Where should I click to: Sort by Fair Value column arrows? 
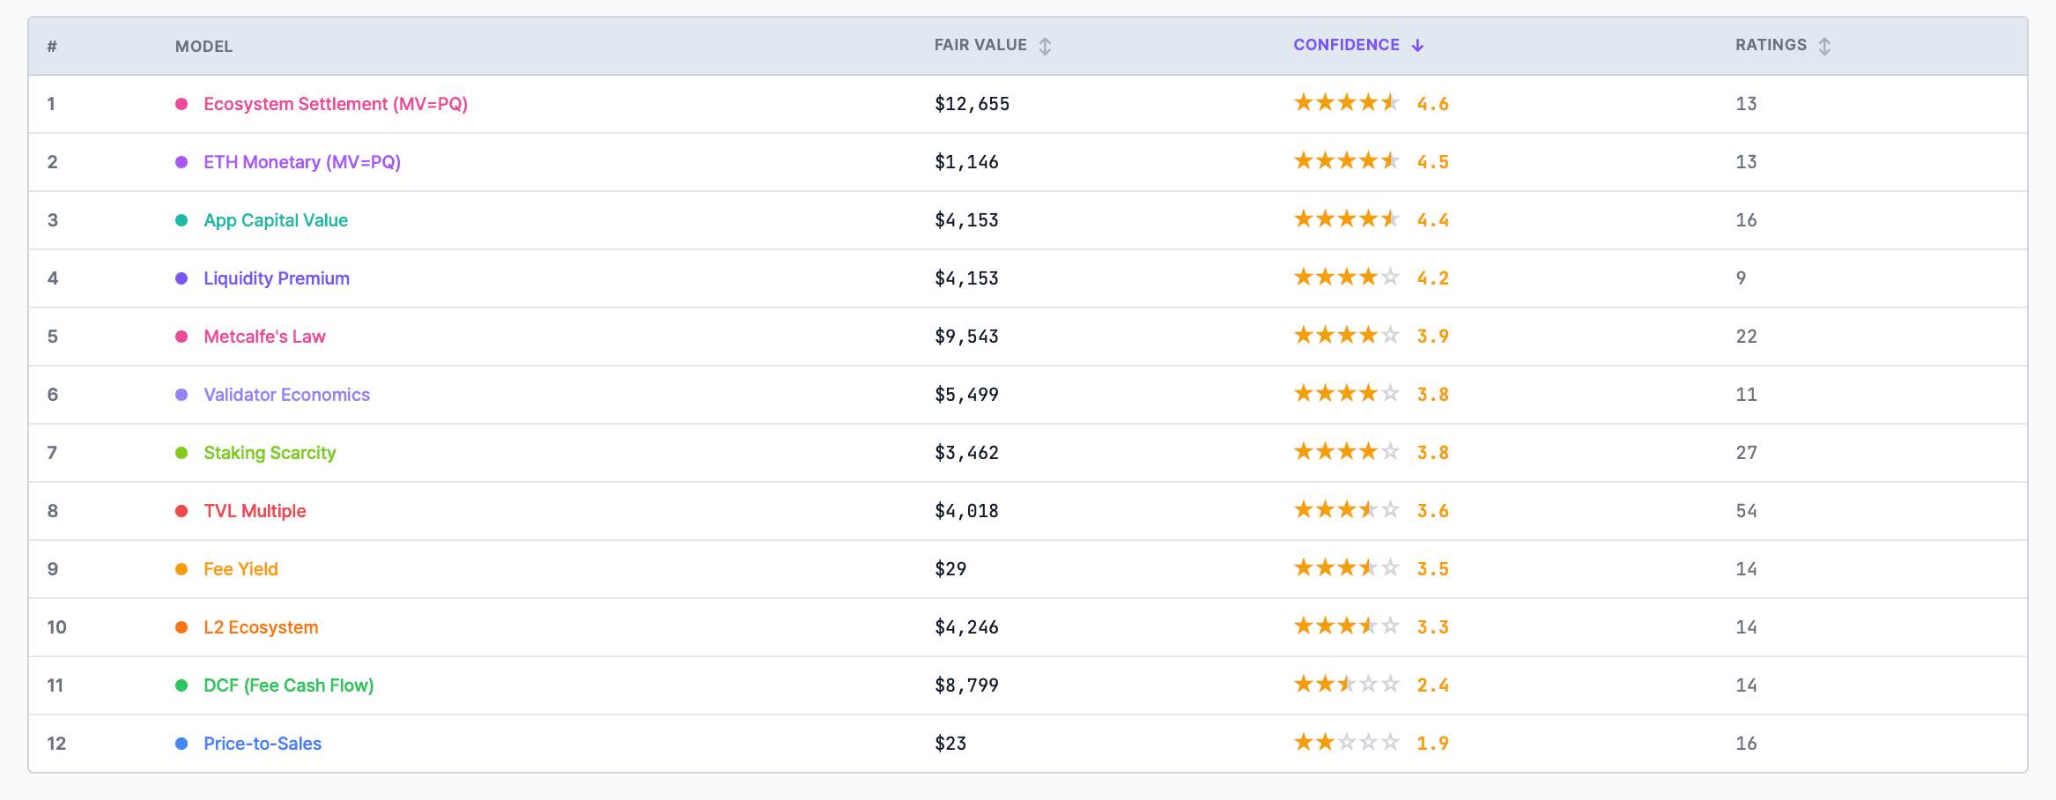pyautogui.click(x=1045, y=46)
